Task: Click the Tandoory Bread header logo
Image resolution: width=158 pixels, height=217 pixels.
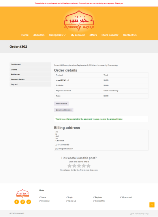Action: pos(79,20)
